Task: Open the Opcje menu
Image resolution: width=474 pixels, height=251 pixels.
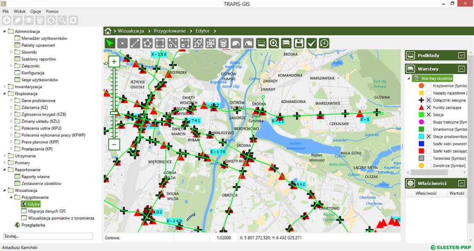Action: coord(36,11)
